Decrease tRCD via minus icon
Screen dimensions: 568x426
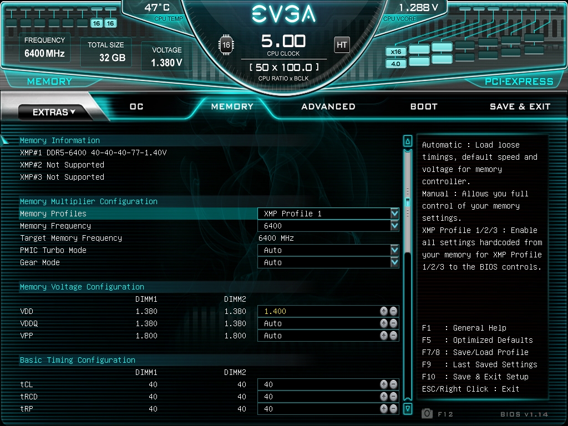coord(393,396)
